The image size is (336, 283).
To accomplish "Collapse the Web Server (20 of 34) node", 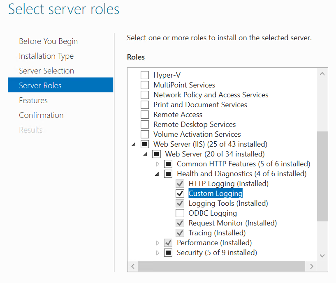I will (145, 154).
